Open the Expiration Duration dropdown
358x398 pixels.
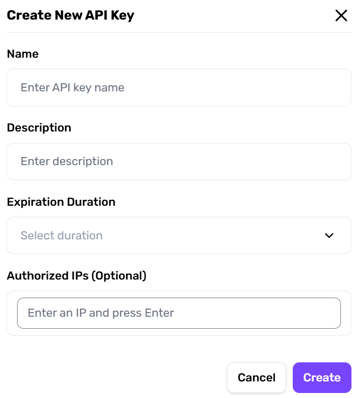(179, 235)
